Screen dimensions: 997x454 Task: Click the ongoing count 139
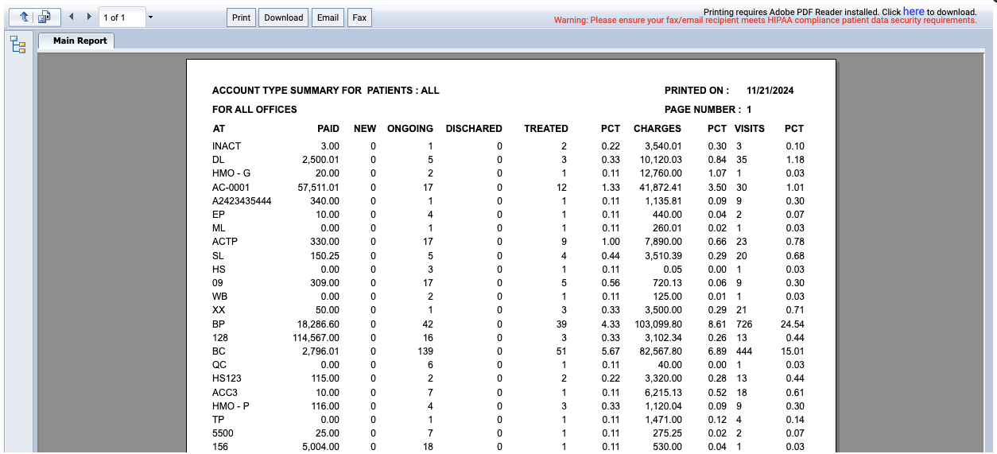425,351
